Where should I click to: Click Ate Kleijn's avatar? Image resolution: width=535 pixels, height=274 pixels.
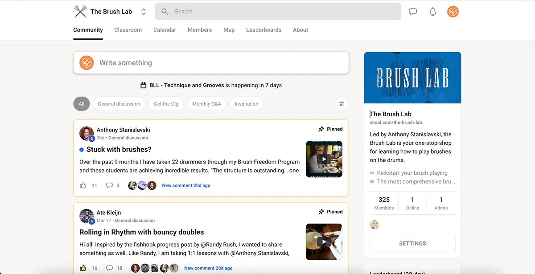(x=86, y=216)
